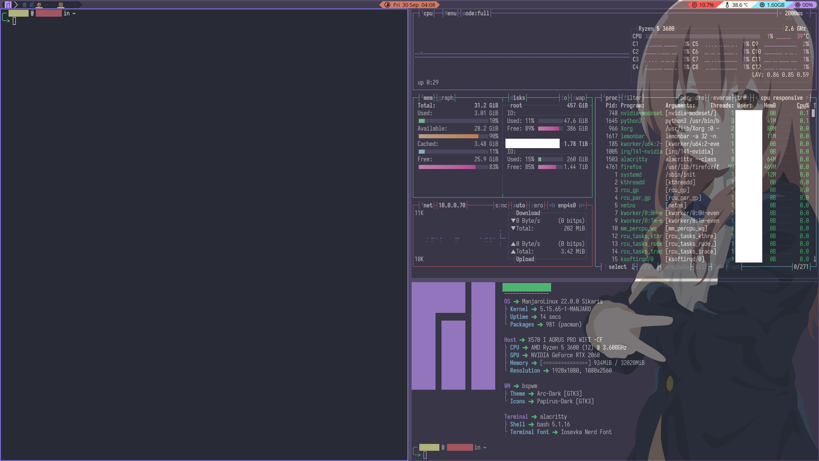This screenshot has width=819, height=461.
Task: Select the next network interface with n>
Action: pyautogui.click(x=582, y=205)
